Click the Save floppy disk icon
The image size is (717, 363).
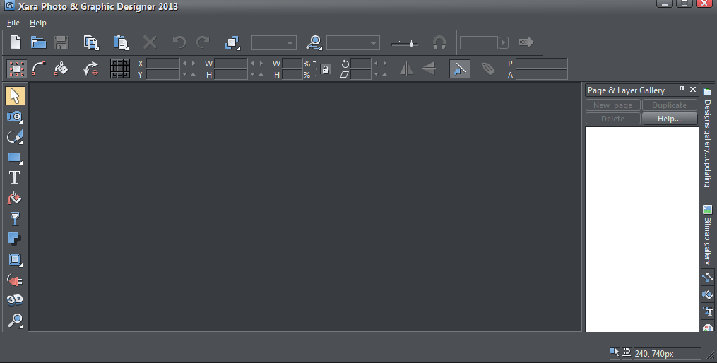click(61, 42)
